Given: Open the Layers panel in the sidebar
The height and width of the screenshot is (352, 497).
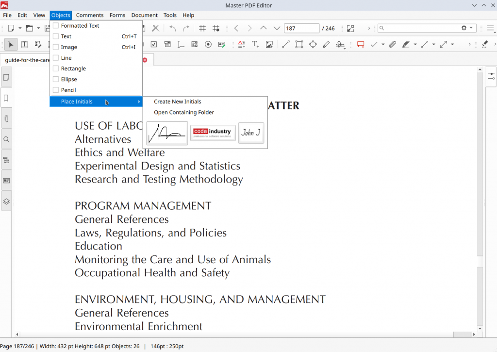Looking at the screenshot, I should 6,201.
